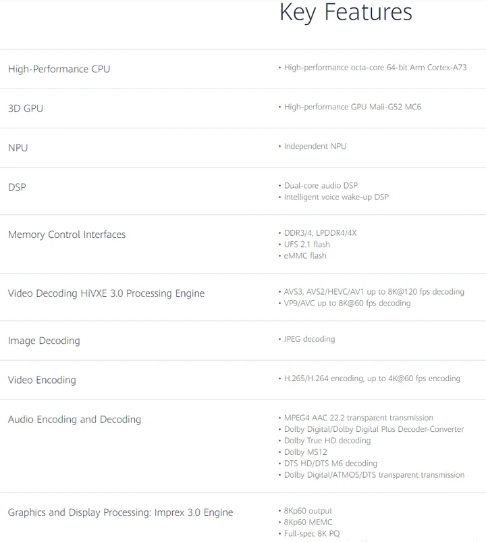Select the 3D GPU row label
Viewport: 486px width, 542px height.
[26, 108]
